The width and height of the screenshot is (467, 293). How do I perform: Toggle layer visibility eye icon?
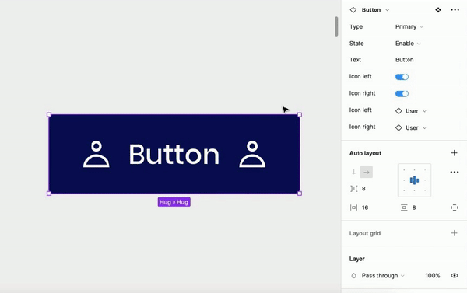click(x=455, y=275)
